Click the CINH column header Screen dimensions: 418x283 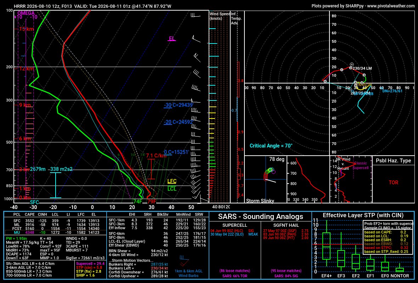tap(43, 214)
